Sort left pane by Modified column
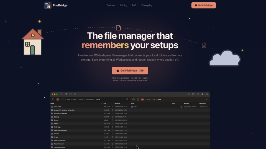266x149 pixels. click(117, 103)
